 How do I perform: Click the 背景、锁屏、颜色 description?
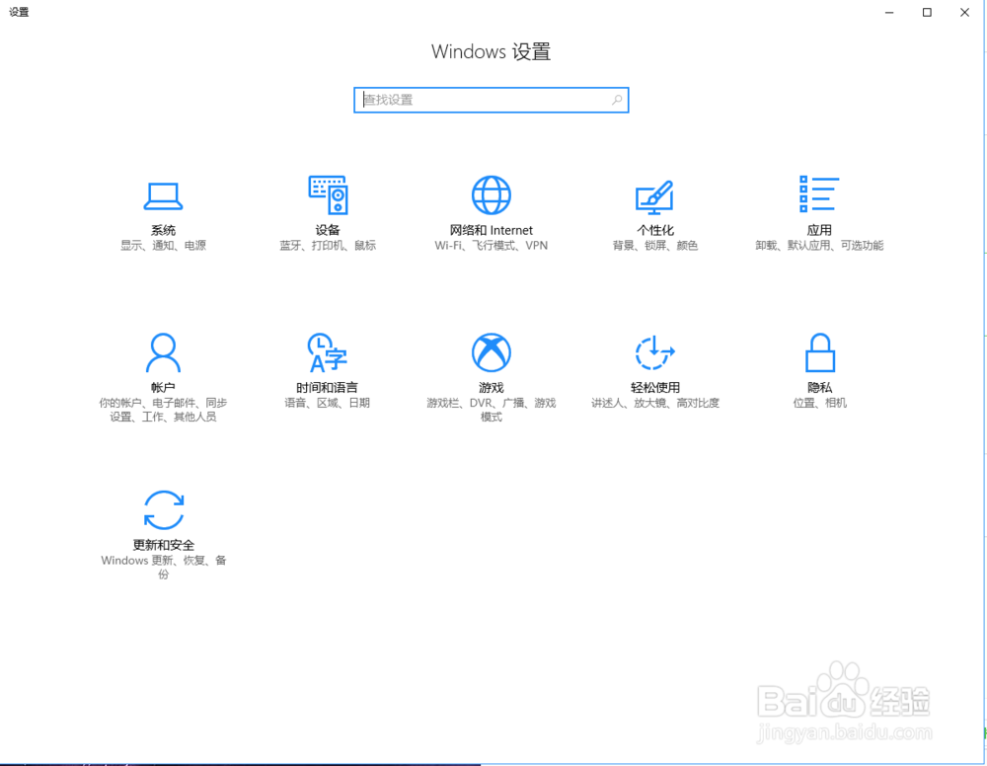tap(655, 246)
